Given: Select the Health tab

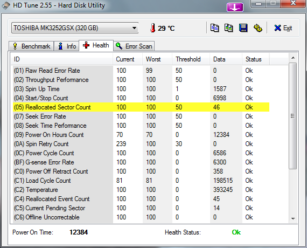Looking at the screenshot, I should click(96, 45).
